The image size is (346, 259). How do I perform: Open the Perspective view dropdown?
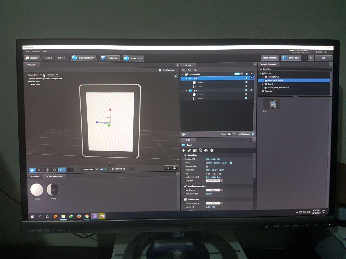(34, 75)
